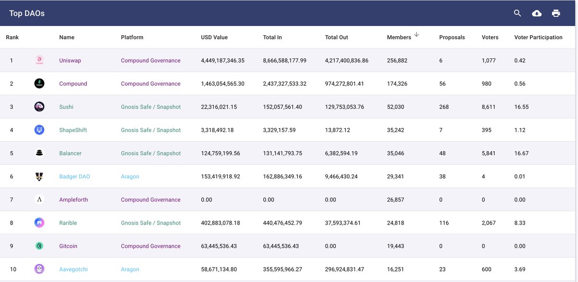Viewport: 578px width, 282px height.
Task: Click the Sushi logo icon
Action: point(39,107)
